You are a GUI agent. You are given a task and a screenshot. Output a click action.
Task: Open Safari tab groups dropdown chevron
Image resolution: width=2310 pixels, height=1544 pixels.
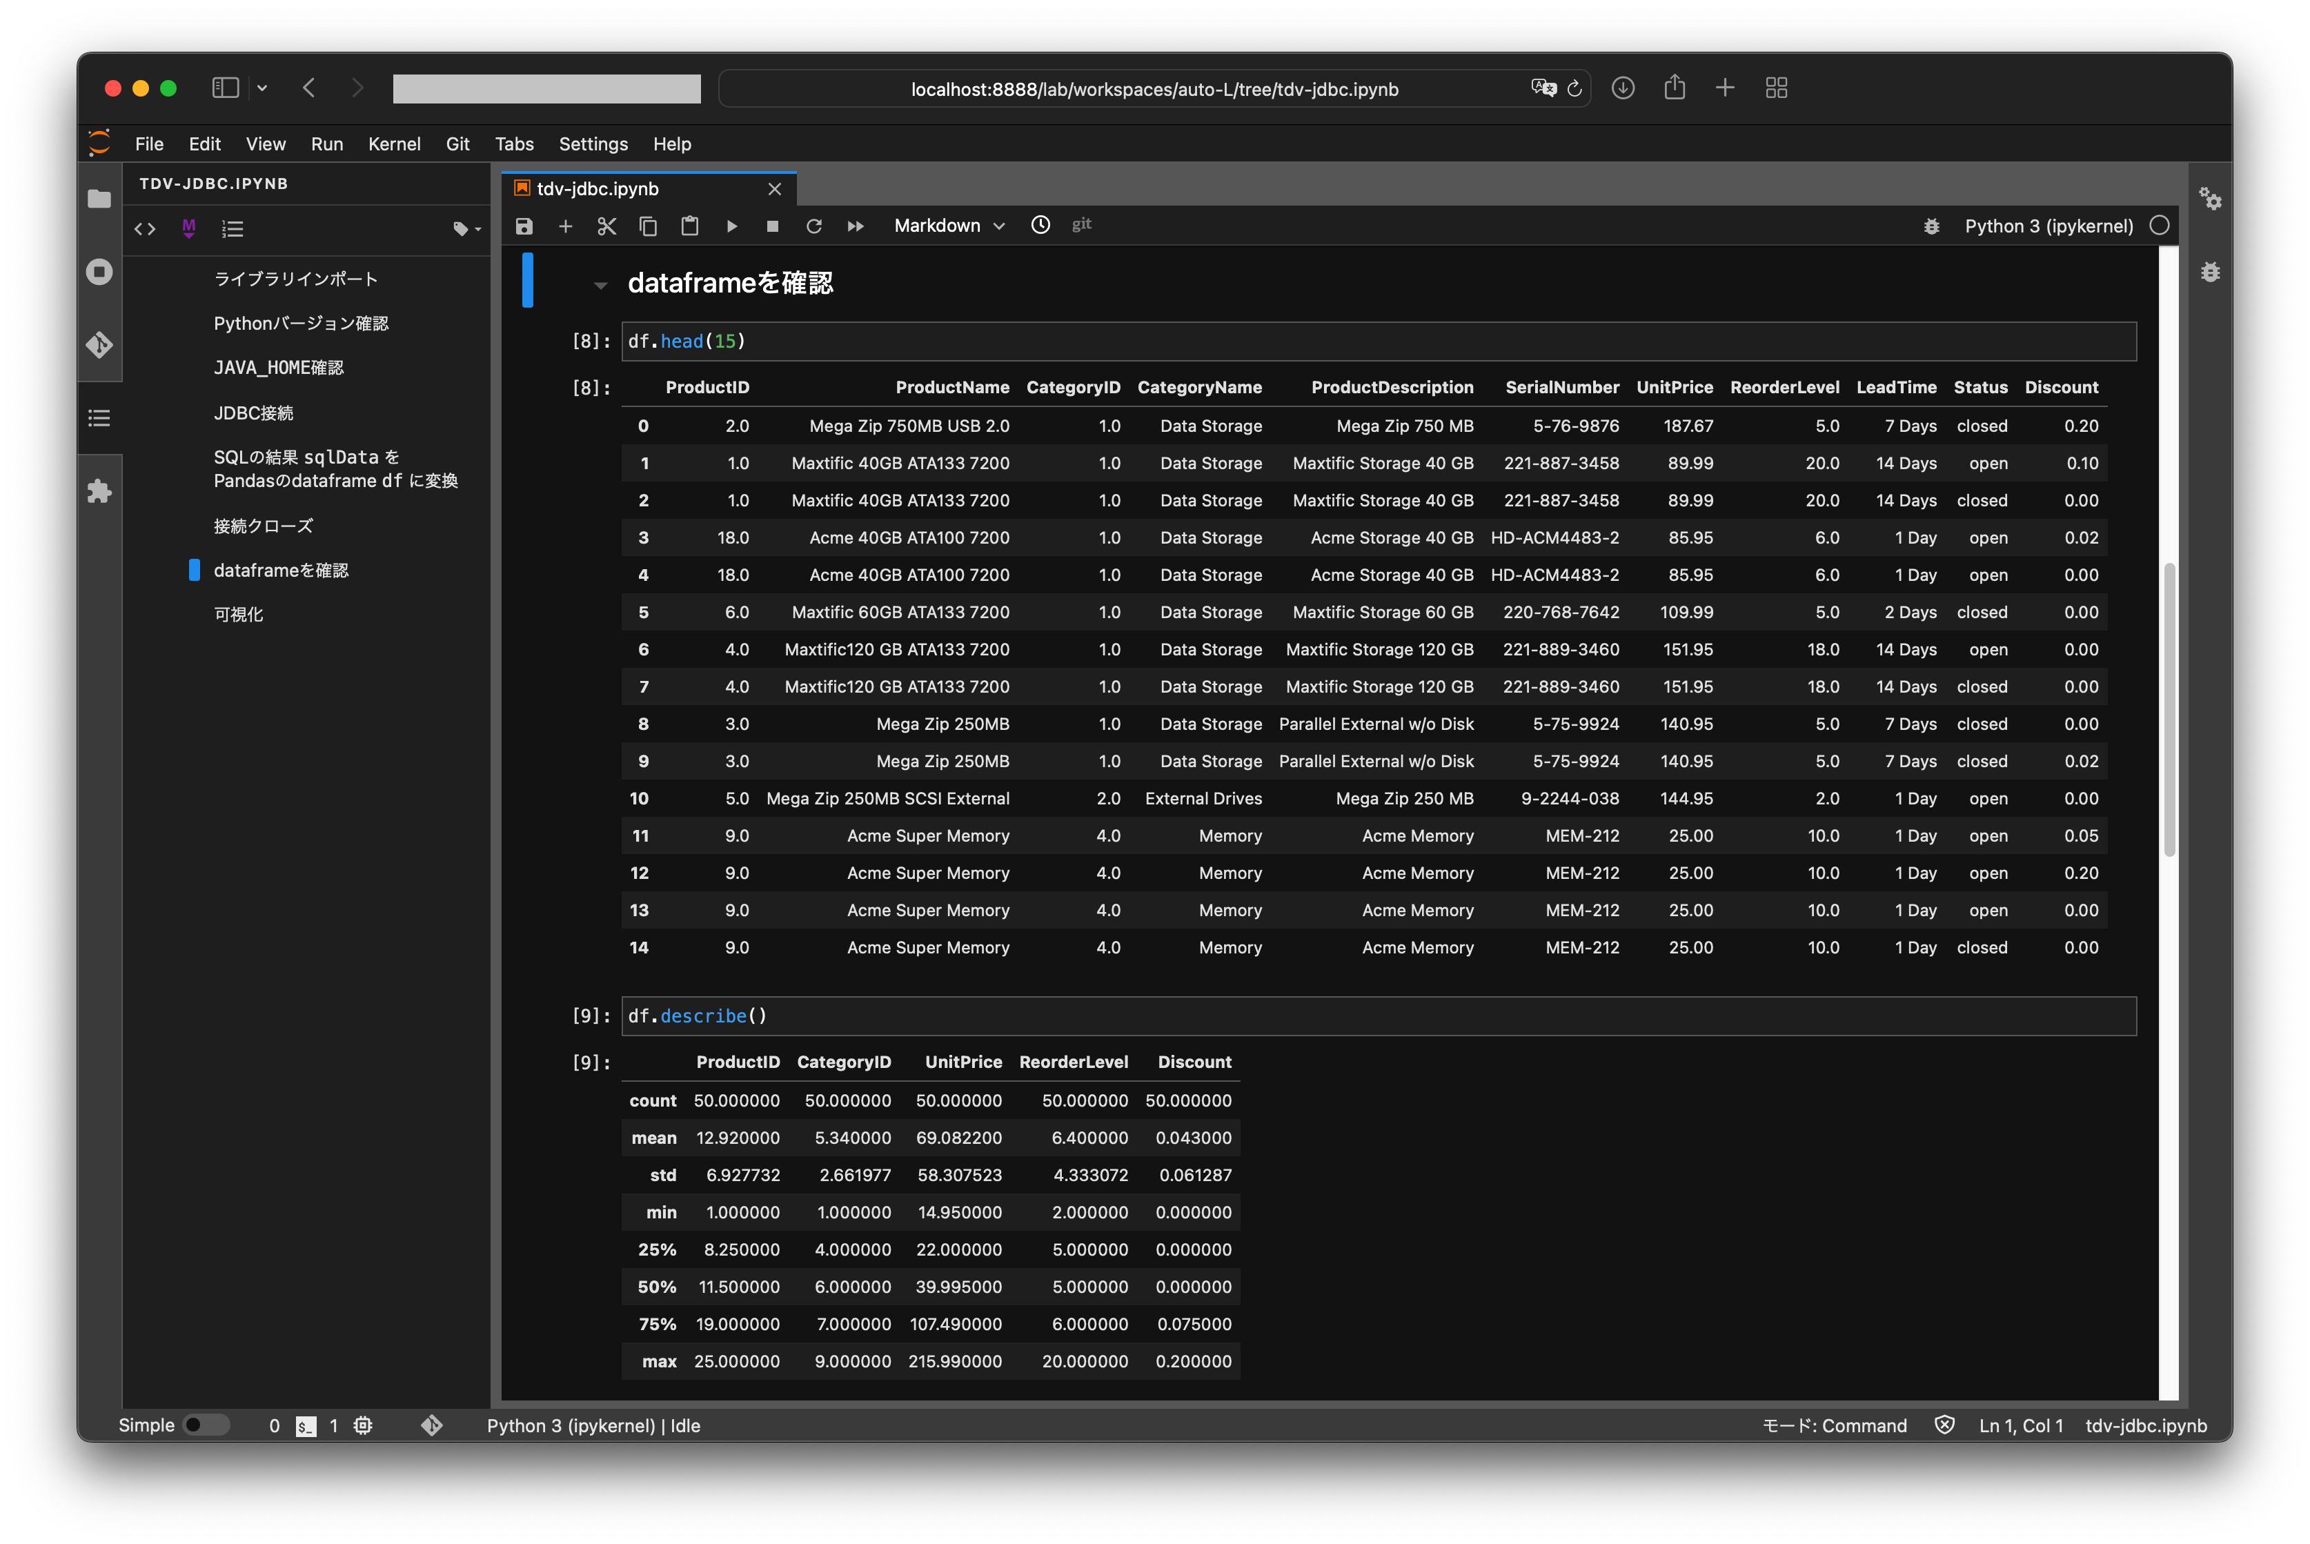(262, 88)
